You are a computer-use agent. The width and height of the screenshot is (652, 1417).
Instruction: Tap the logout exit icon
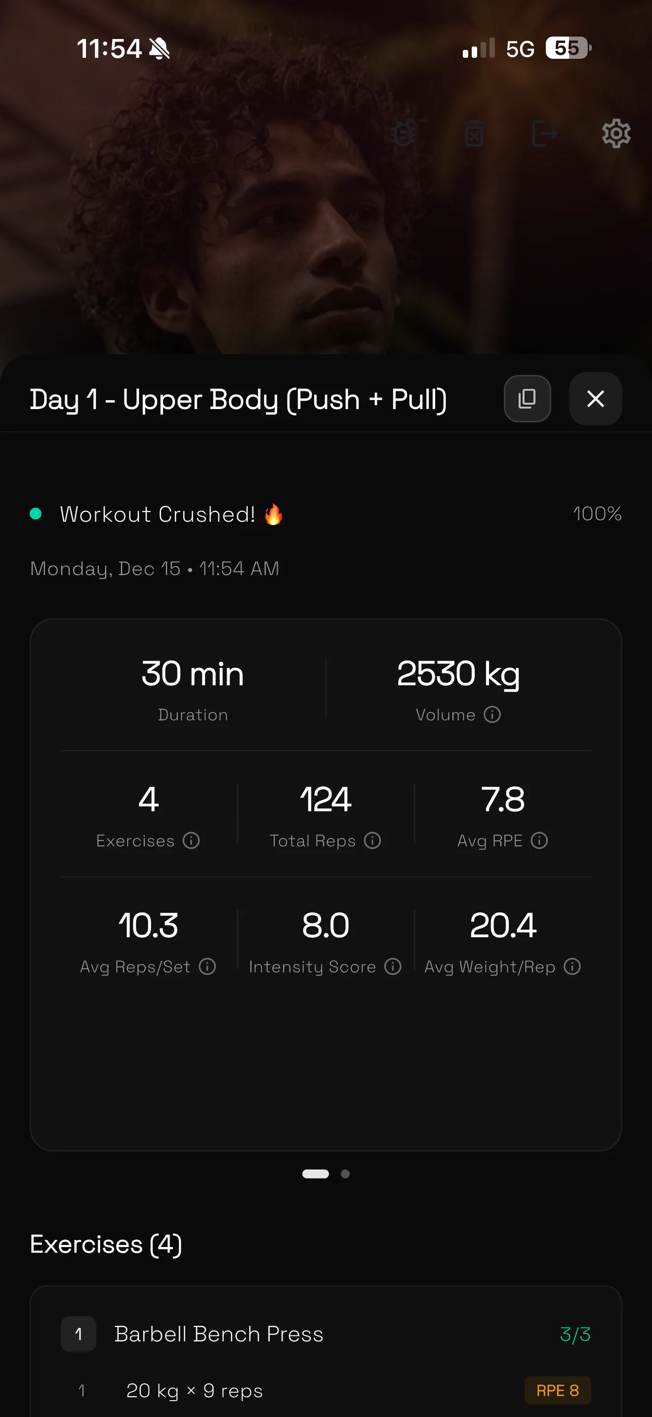click(x=545, y=134)
